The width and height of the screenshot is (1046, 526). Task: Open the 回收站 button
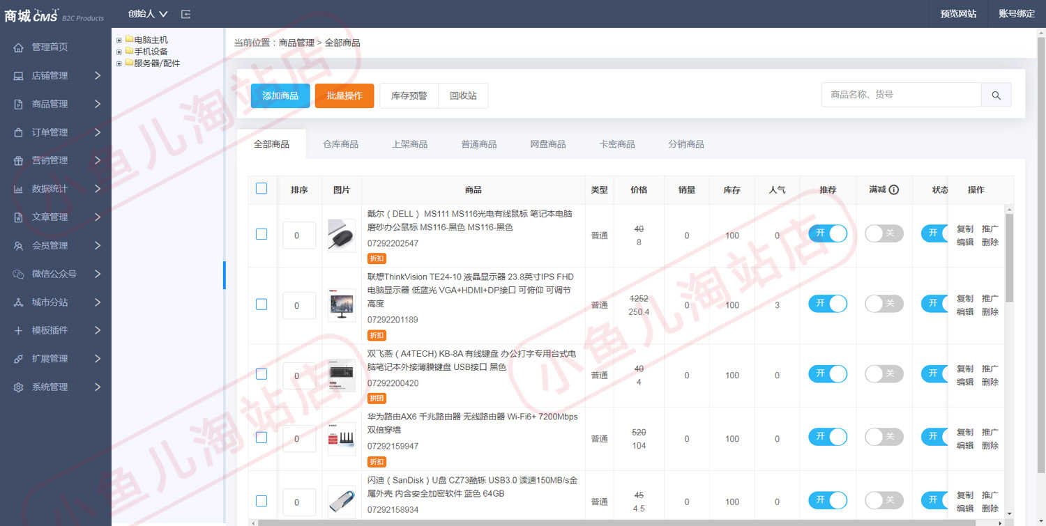click(x=463, y=95)
